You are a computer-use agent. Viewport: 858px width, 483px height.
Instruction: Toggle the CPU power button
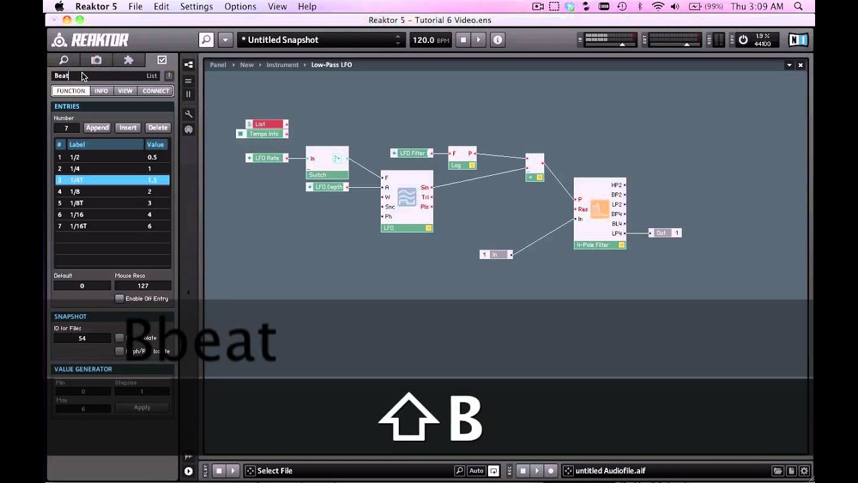[x=743, y=40]
